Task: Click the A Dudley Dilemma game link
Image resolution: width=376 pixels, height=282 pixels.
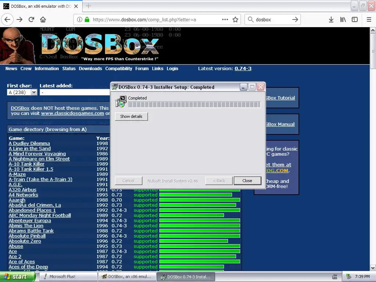Action: click(29, 144)
